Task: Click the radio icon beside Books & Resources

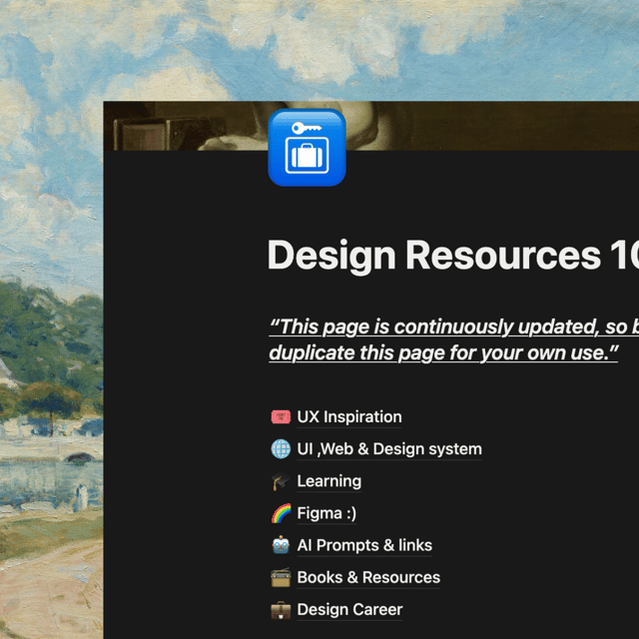Action: (x=281, y=577)
